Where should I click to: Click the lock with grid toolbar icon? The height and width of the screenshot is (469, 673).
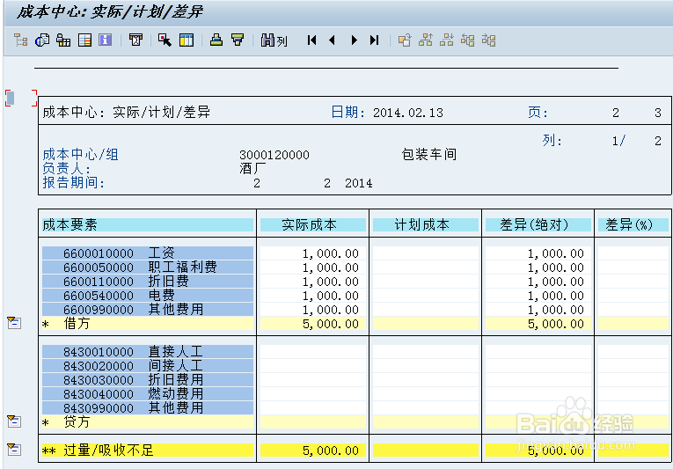tap(63, 40)
